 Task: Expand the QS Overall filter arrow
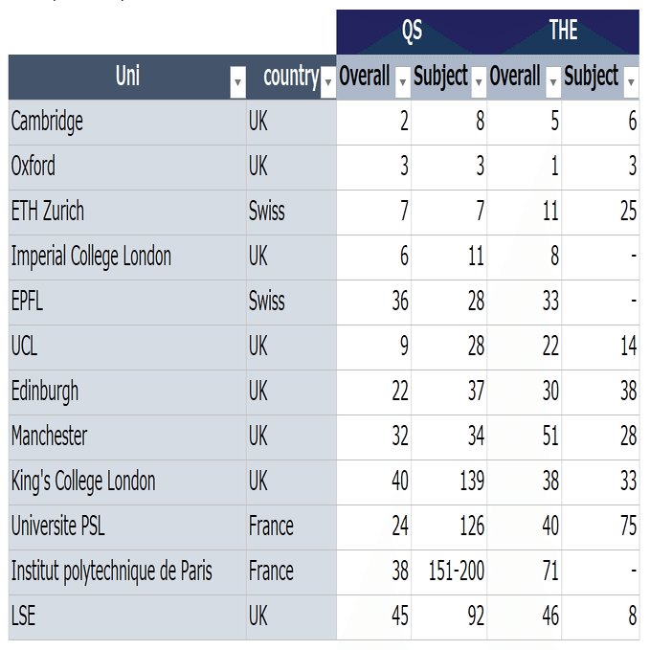(x=402, y=83)
